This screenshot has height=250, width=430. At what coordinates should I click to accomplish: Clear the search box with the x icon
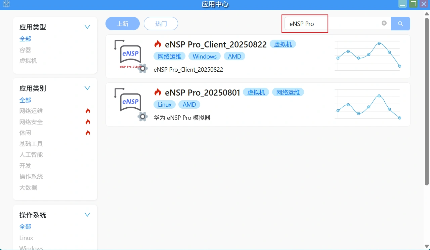pyautogui.click(x=384, y=23)
